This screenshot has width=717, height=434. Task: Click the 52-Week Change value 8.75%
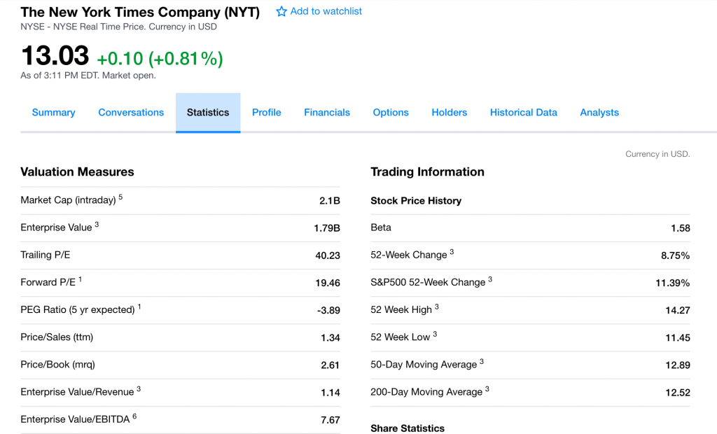tap(676, 255)
